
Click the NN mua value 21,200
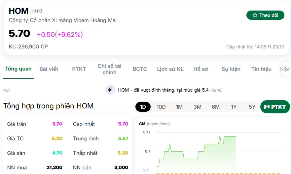point(55,167)
